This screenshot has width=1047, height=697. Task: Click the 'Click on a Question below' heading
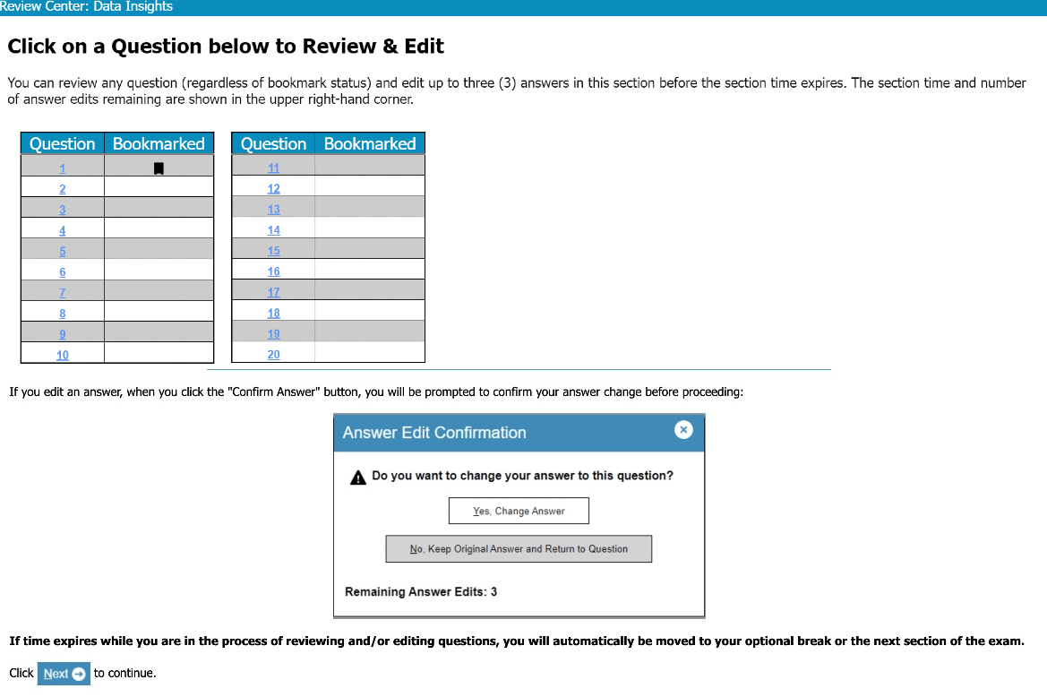click(226, 46)
